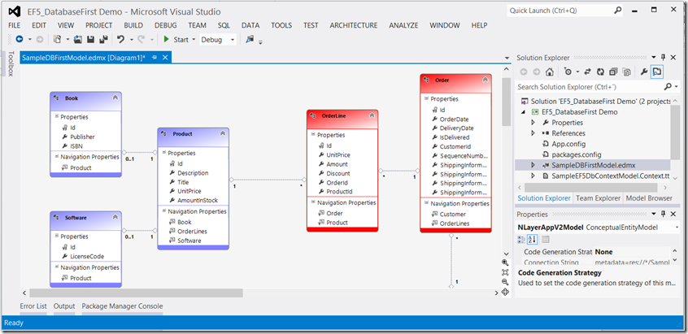Switch to the Model Browser tab
Image resolution: width=688 pixels, height=334 pixels.
click(x=647, y=198)
